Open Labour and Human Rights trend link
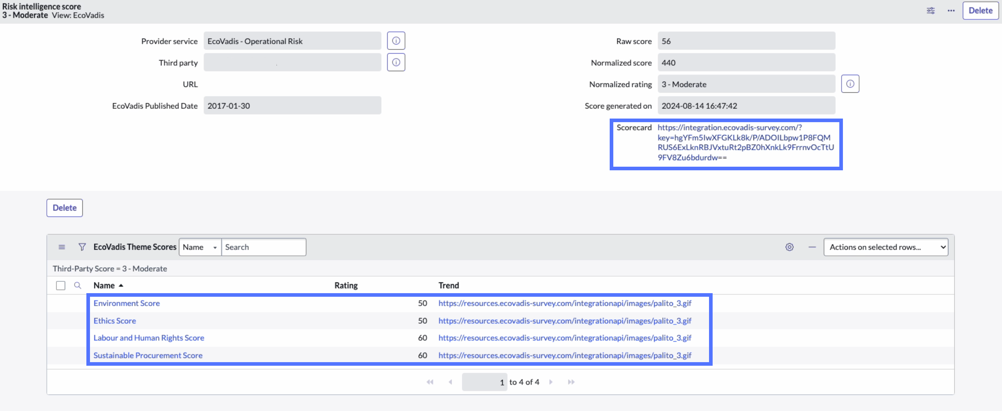This screenshot has width=1002, height=411. click(x=565, y=338)
